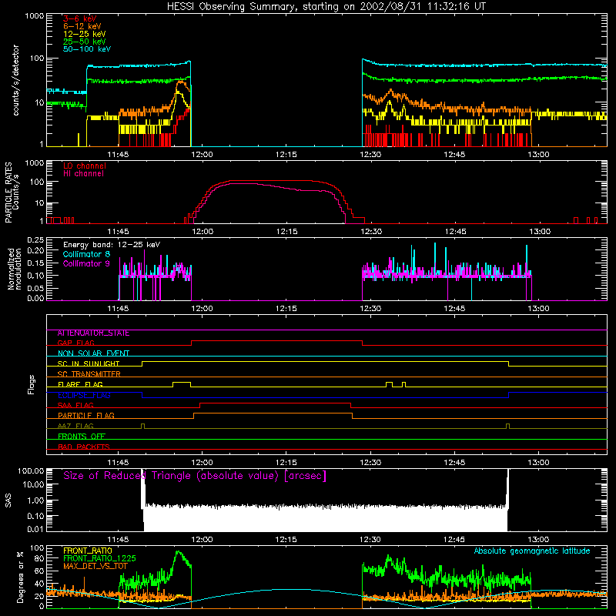This screenshot has height=616, width=616.
Task: Click the second short FLARE_FLAG pulse after 12:30
Action: coord(403,384)
